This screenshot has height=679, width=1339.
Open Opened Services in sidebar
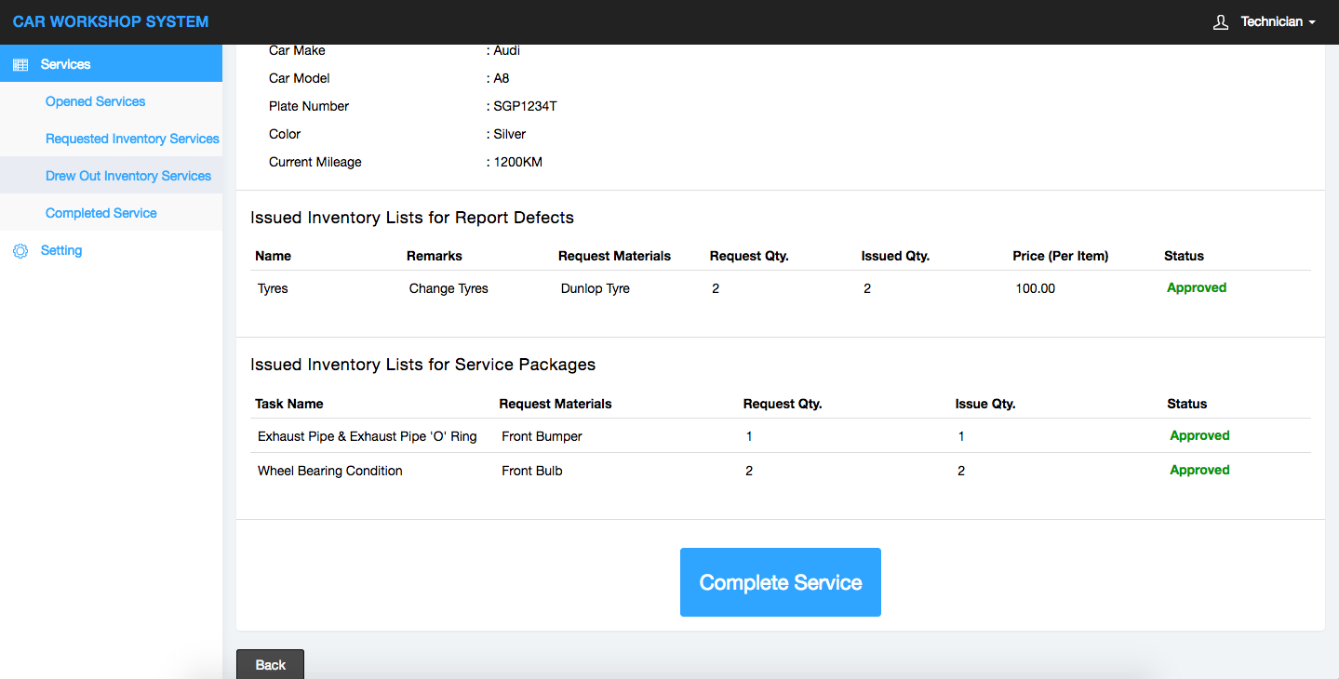[95, 101]
